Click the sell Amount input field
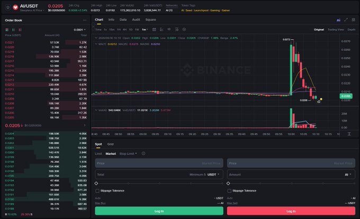 (x=291, y=174)
